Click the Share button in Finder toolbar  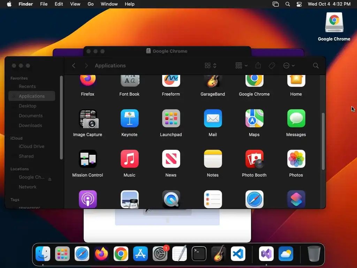tap(258, 65)
